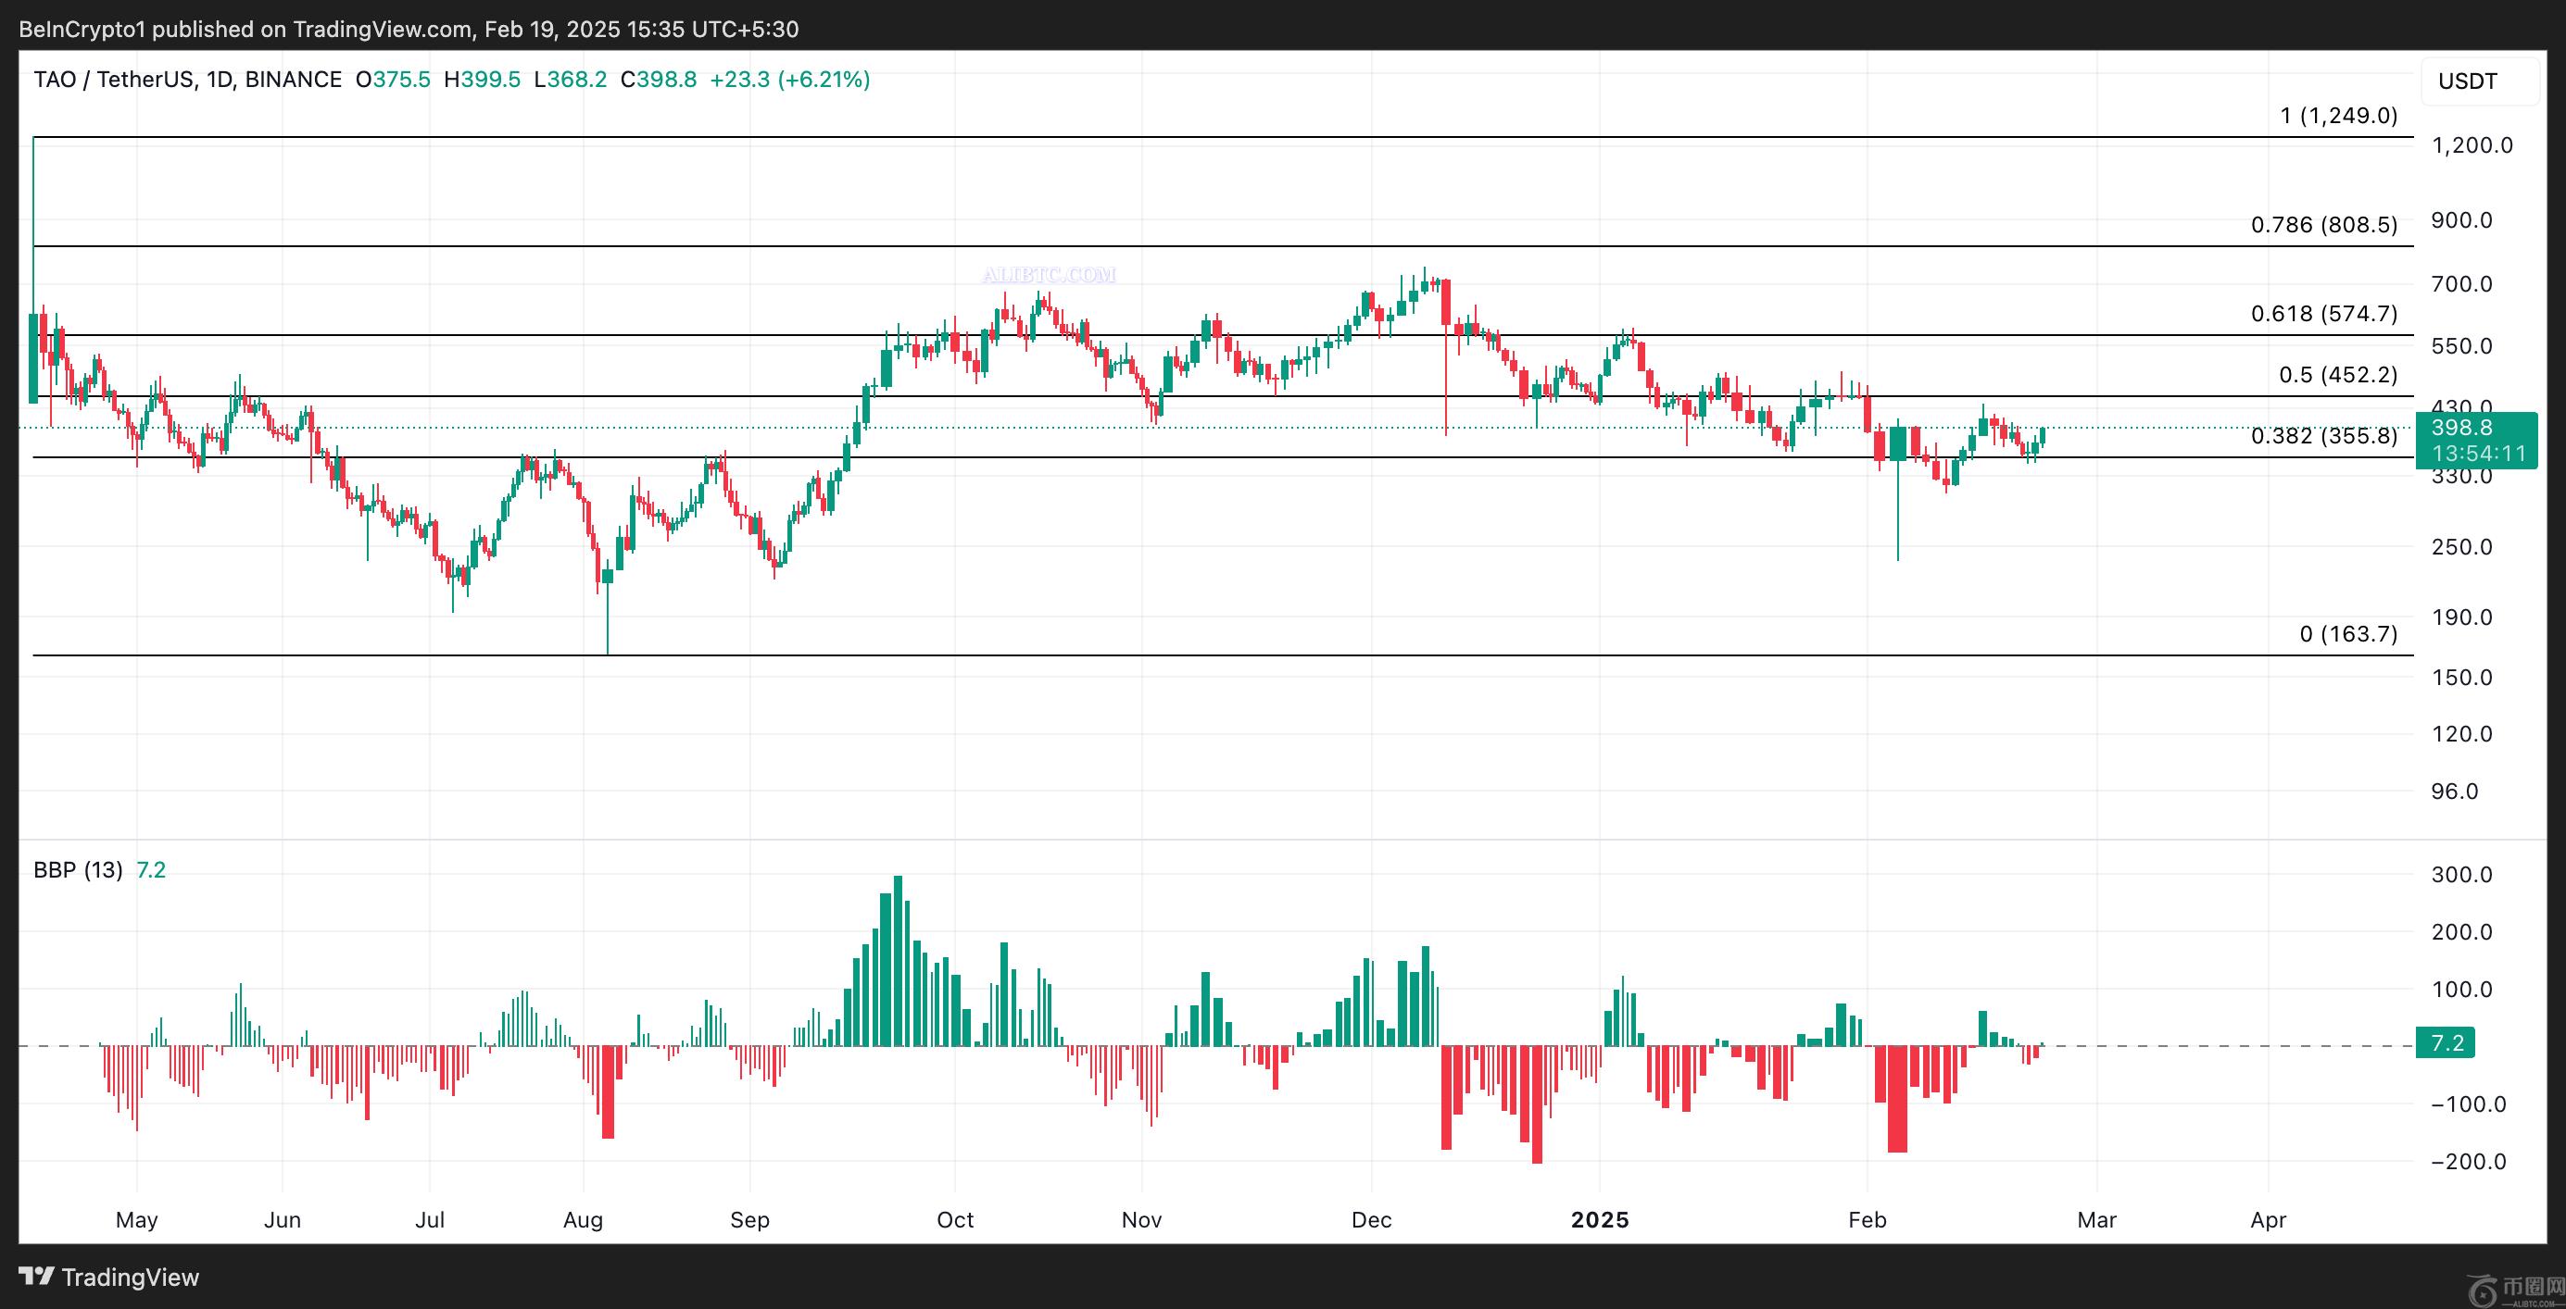Select the 0.382 (355.8) Fibonacci label
The width and height of the screenshot is (2566, 1309).
(2323, 436)
